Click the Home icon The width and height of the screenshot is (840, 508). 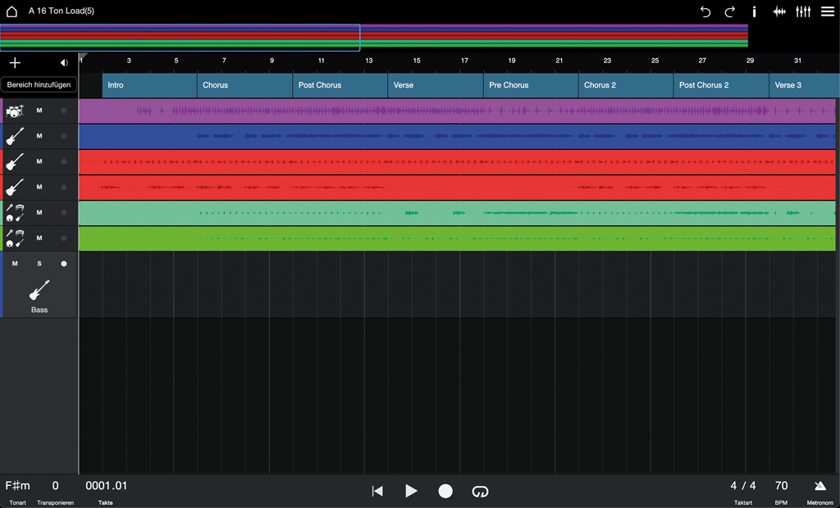coord(11,11)
